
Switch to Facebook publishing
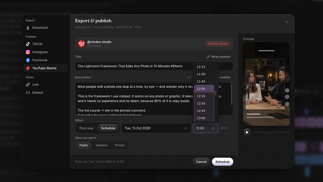45,60
